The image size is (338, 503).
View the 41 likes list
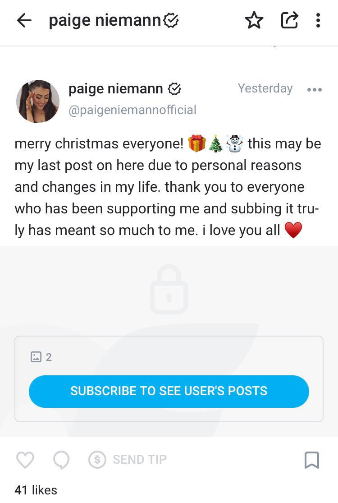pos(36,490)
